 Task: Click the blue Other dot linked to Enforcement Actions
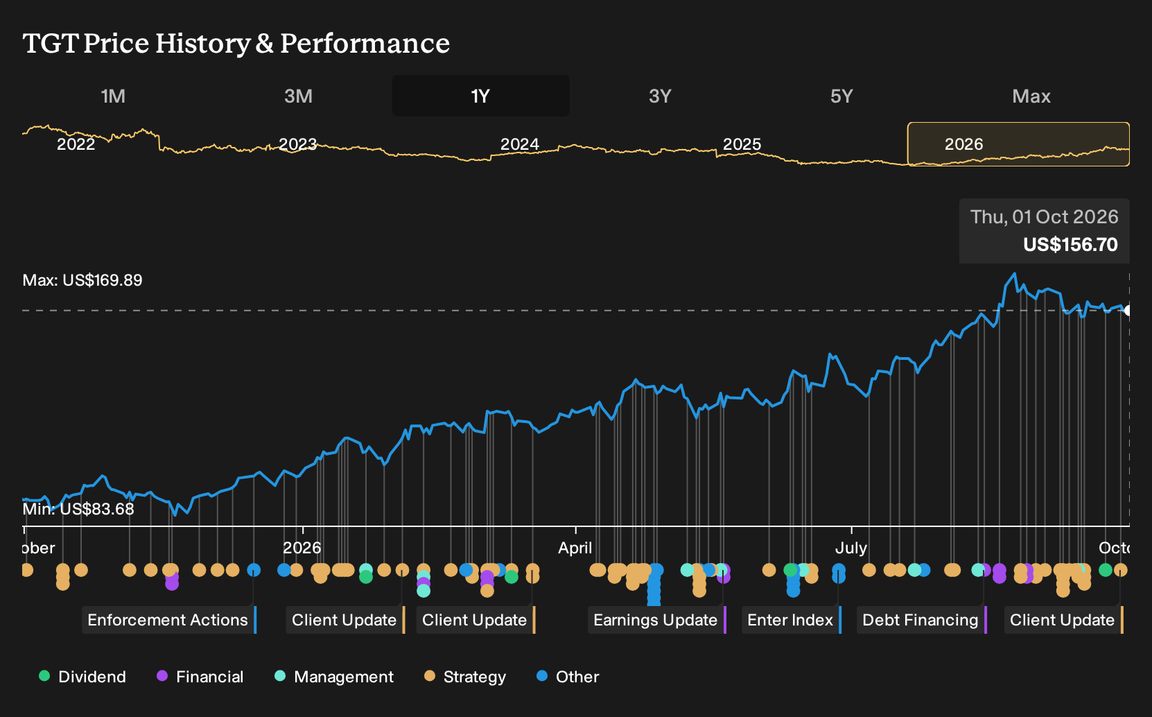pyautogui.click(x=254, y=570)
